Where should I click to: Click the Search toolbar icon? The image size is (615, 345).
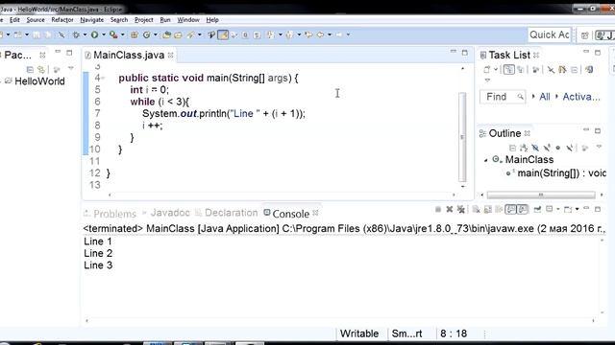pos(191,34)
